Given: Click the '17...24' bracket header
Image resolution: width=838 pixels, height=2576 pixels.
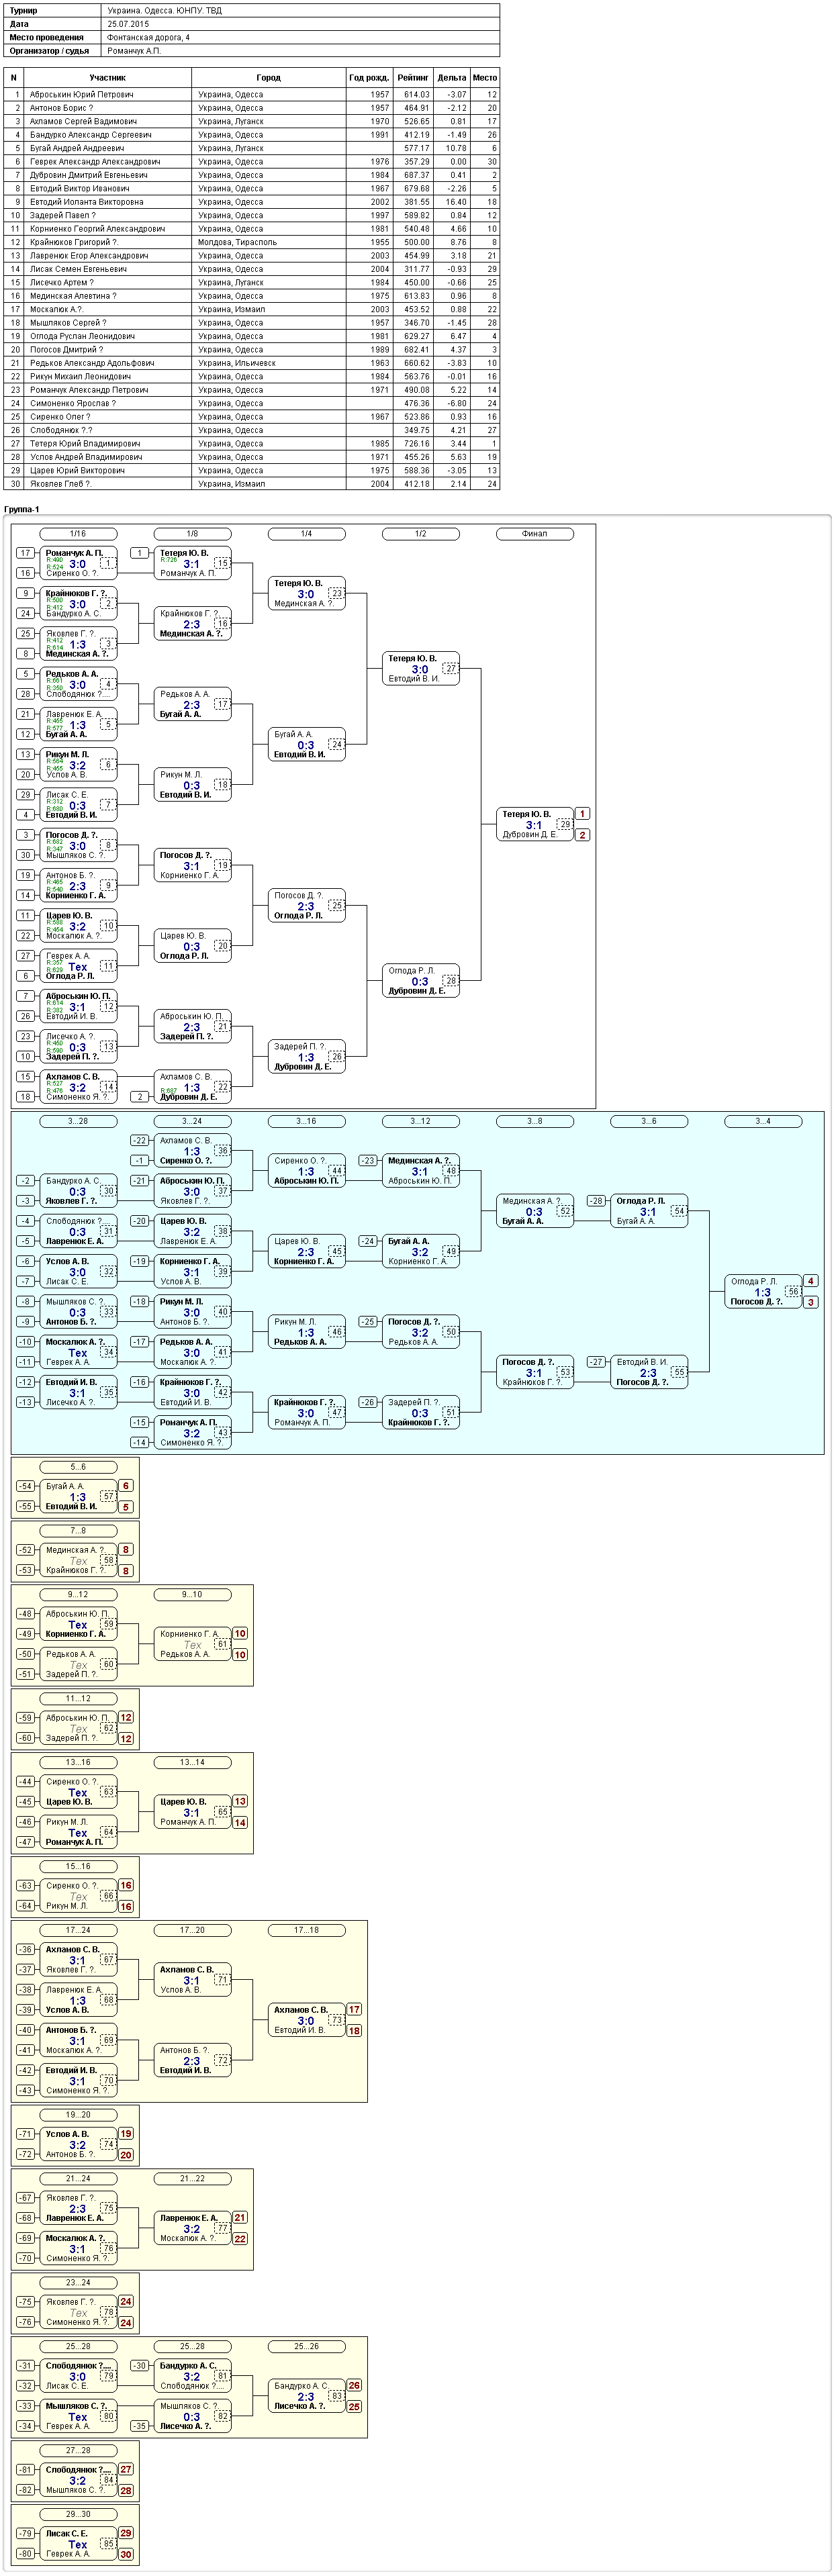Looking at the screenshot, I should [78, 1931].
